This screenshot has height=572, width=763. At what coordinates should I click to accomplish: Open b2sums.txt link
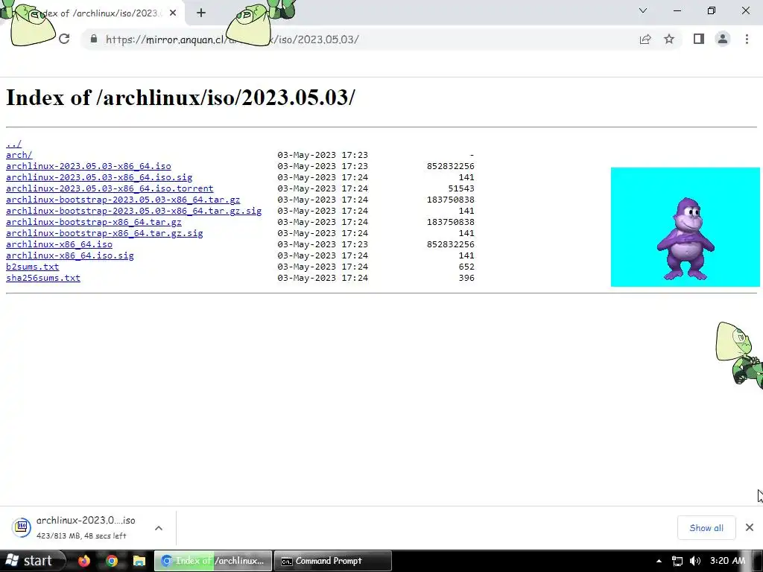click(x=33, y=267)
